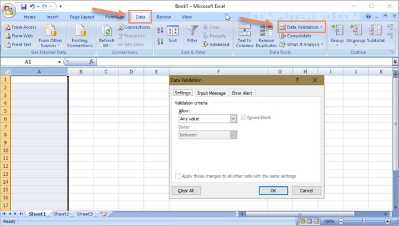Import data From Text
The width and height of the screenshot is (399, 226).
pos(18,44)
